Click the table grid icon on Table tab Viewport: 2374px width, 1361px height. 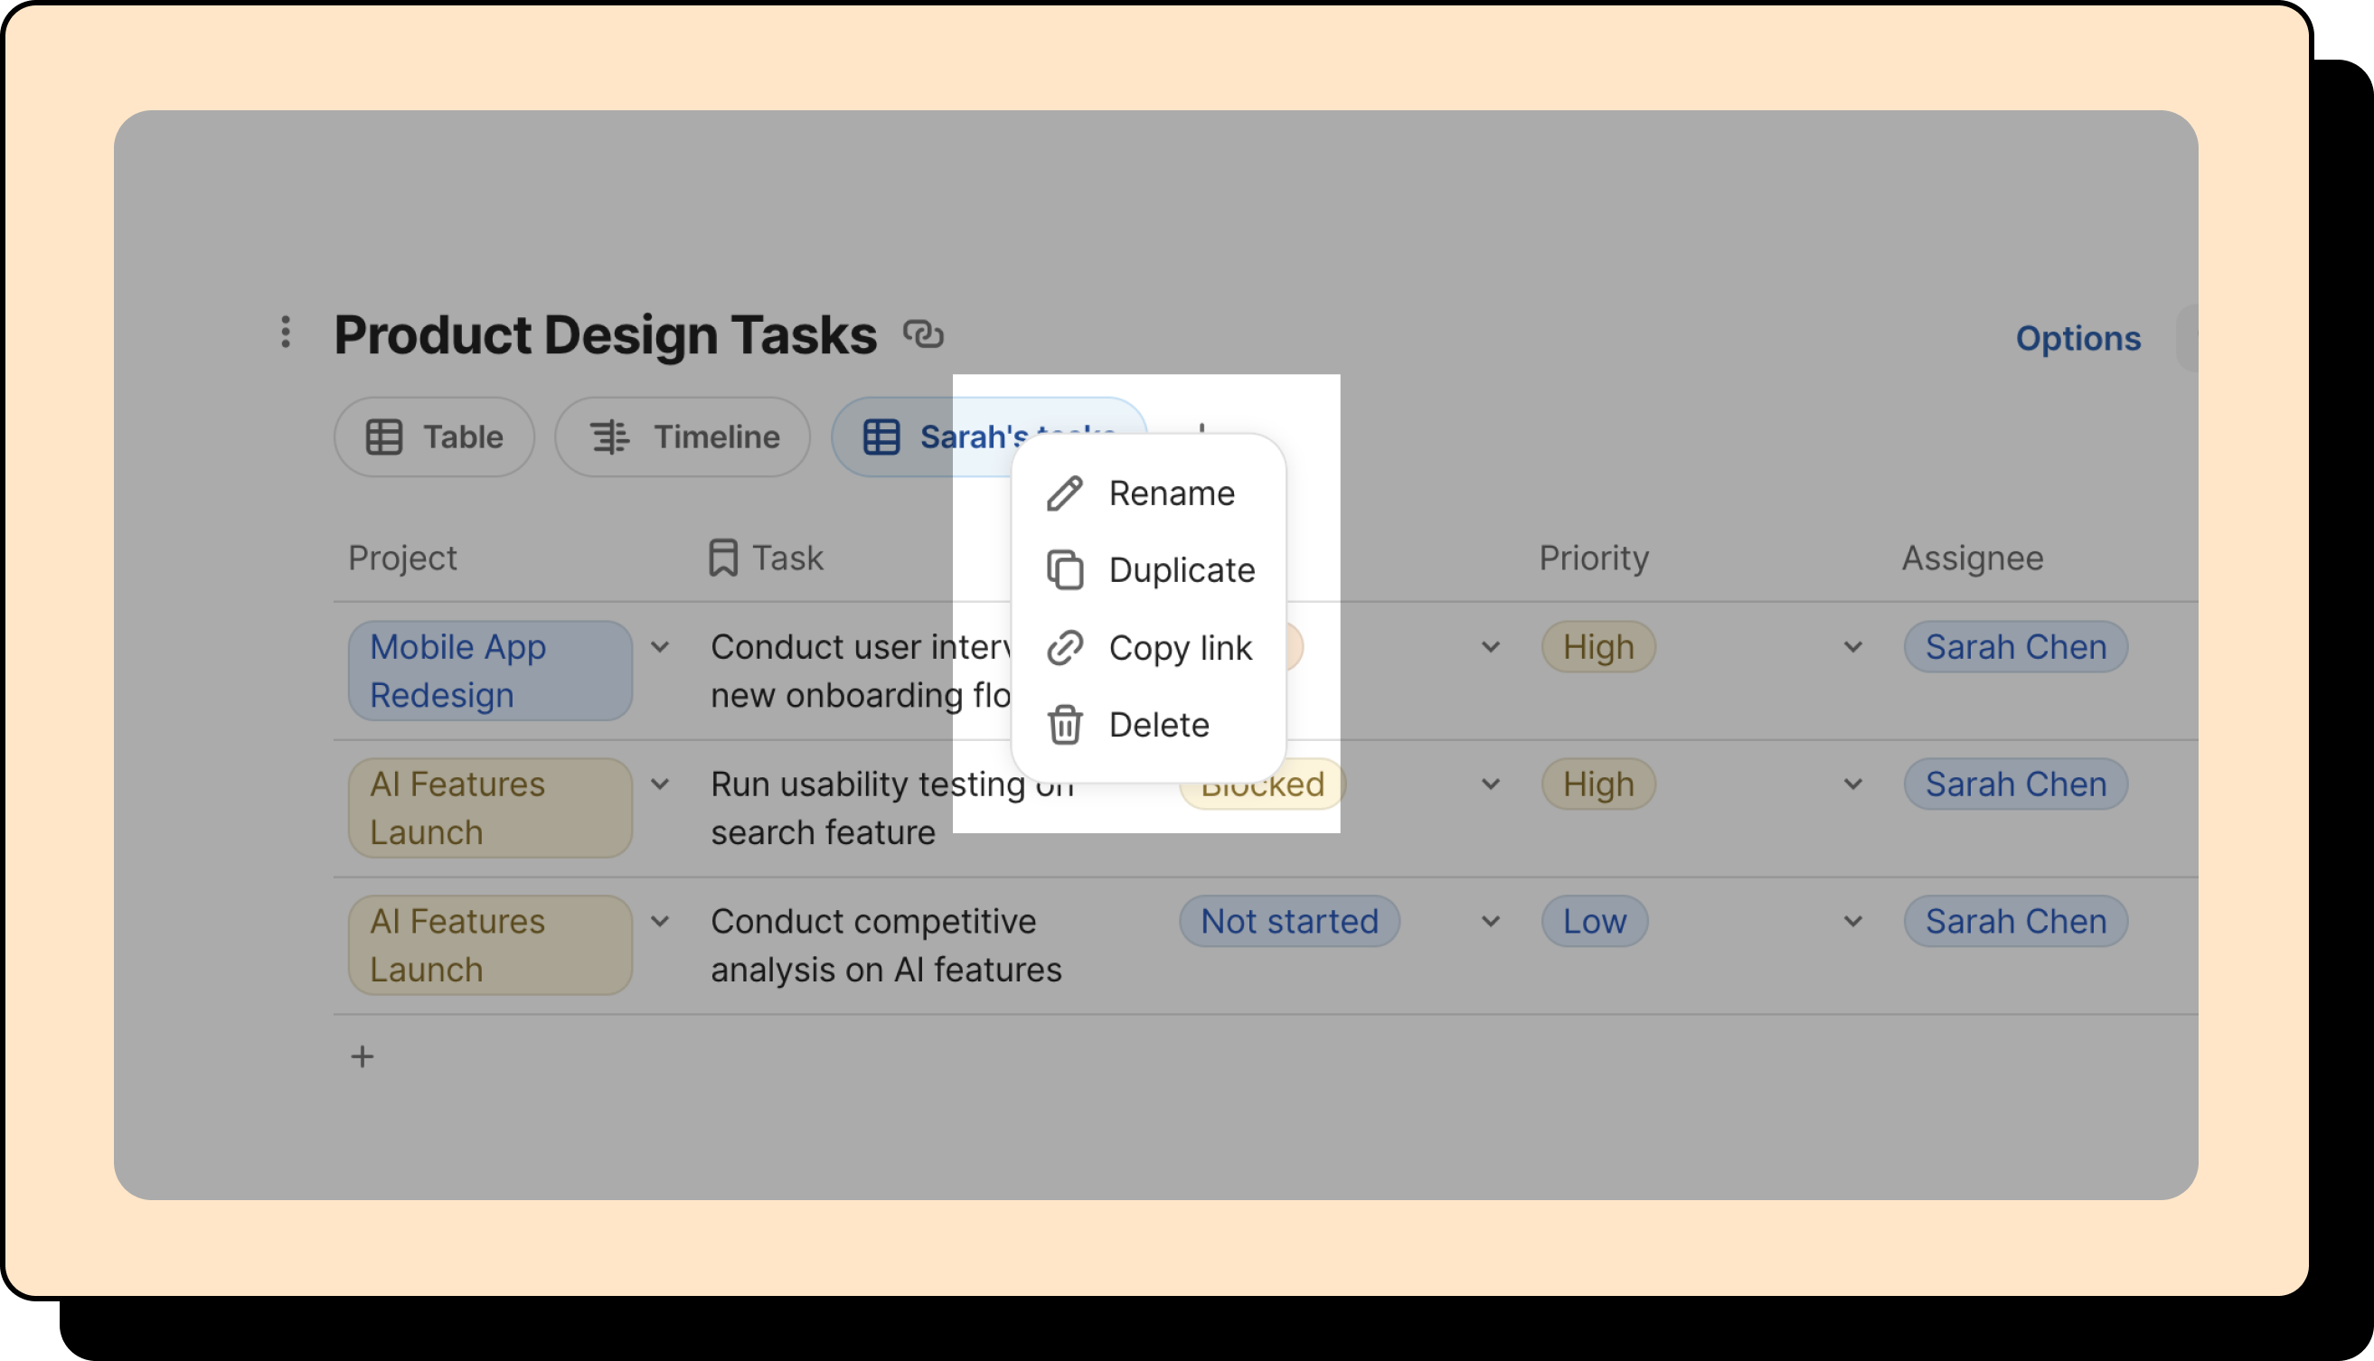click(x=384, y=436)
